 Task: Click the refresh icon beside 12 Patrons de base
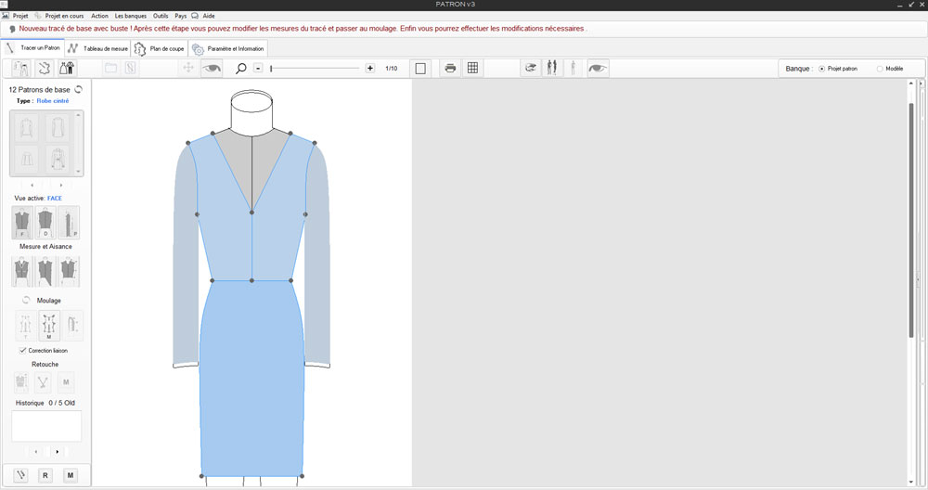pyautogui.click(x=79, y=89)
